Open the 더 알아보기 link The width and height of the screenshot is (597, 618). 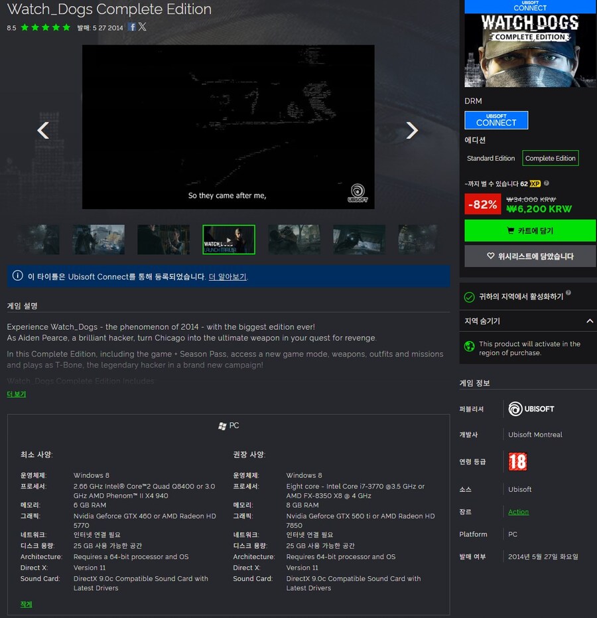pyautogui.click(x=228, y=277)
